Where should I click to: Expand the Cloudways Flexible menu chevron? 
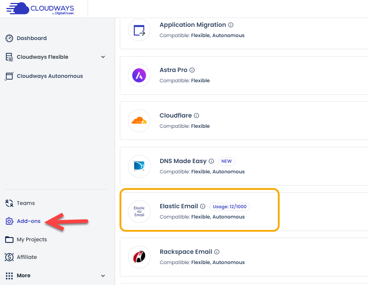click(103, 57)
